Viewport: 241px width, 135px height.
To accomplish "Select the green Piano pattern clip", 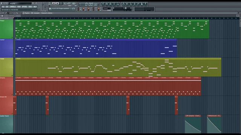I will pyautogui.click(x=112, y=29).
